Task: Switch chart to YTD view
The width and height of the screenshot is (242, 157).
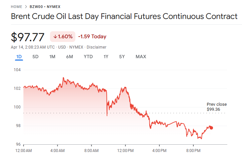Action: pyautogui.click(x=88, y=57)
